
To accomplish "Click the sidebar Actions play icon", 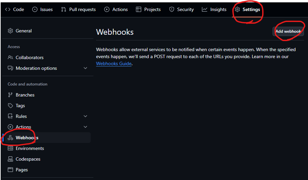I will [x=10, y=127].
